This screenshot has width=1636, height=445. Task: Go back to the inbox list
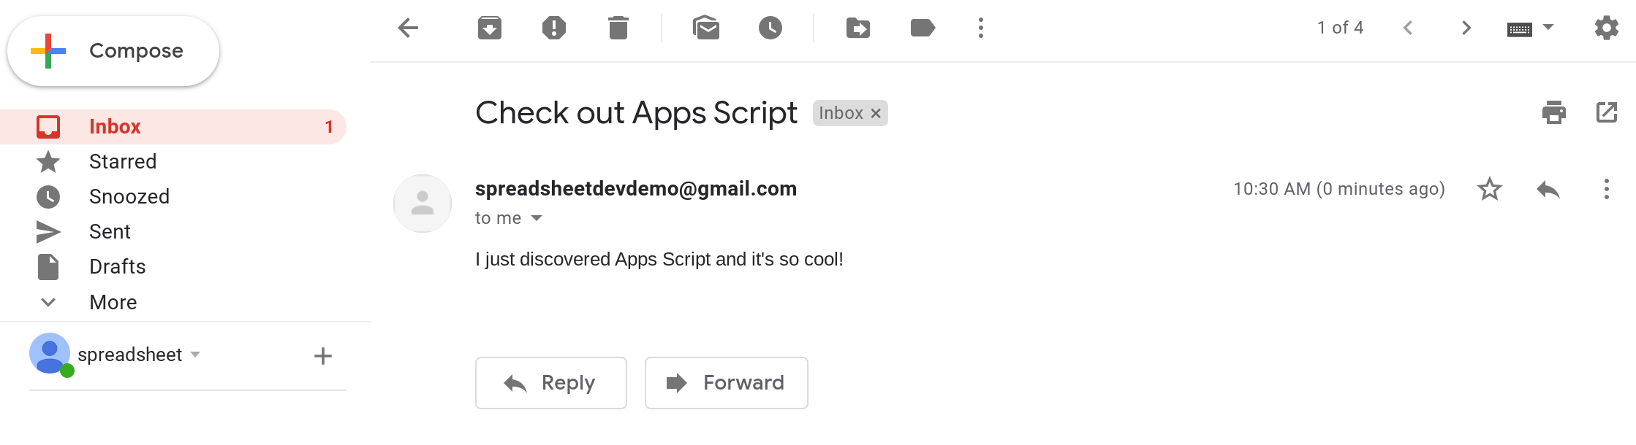408,28
